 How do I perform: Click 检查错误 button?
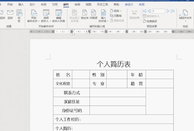click(150, 21)
